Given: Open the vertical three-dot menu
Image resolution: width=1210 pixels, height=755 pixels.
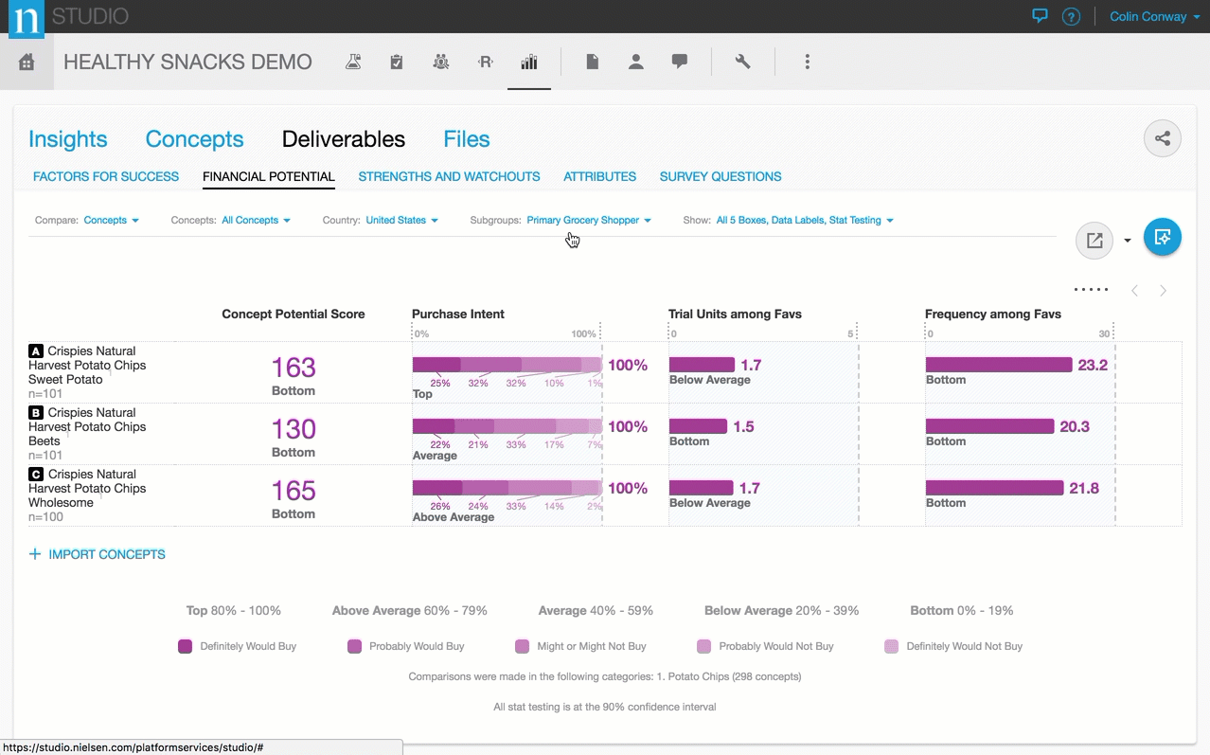Looking at the screenshot, I should (x=807, y=62).
